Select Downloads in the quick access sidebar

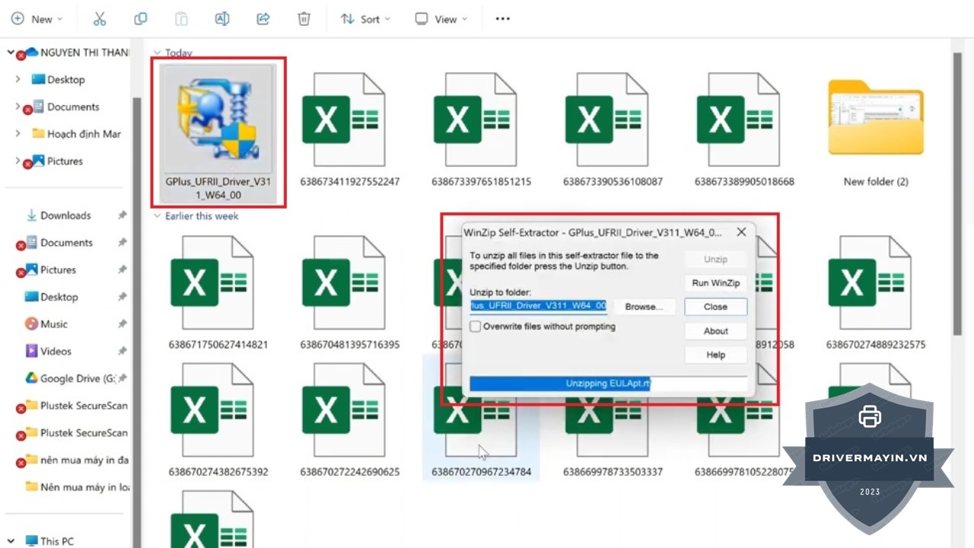pos(65,215)
